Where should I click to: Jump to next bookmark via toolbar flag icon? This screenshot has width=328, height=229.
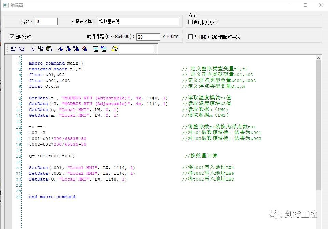(68, 48)
